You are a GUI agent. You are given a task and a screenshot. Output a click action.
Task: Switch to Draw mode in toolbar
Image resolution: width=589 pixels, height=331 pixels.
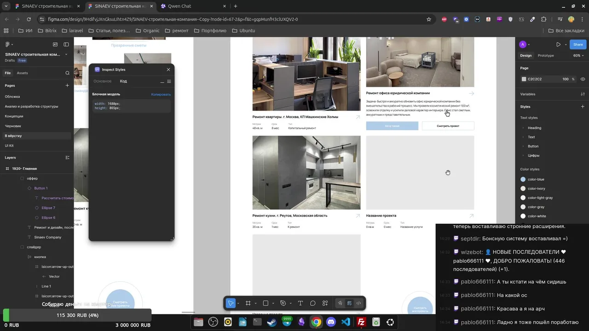[340, 303]
